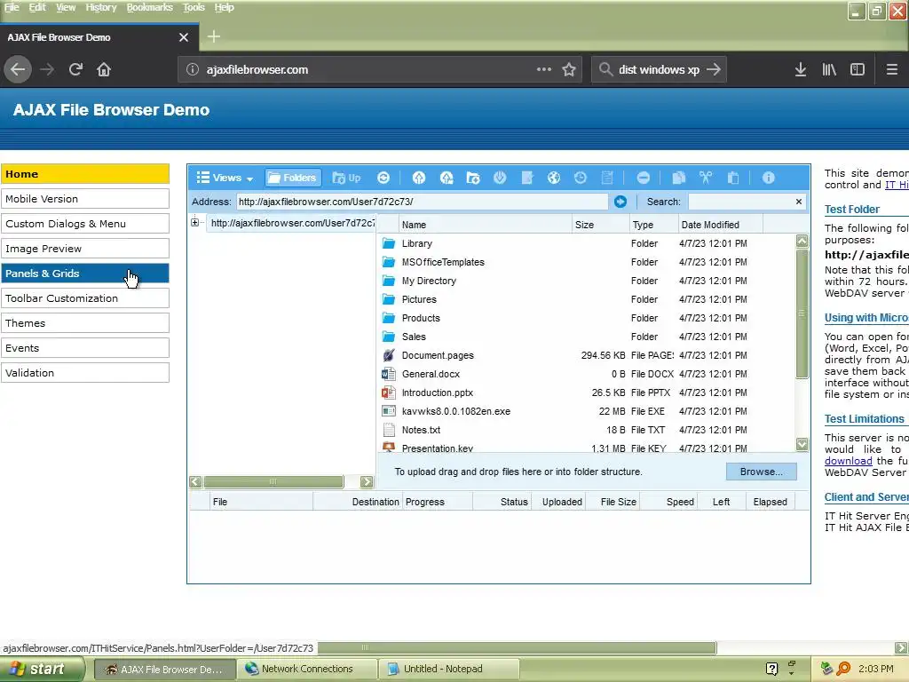
Task: Click the New Folder icon
Action: (x=473, y=178)
